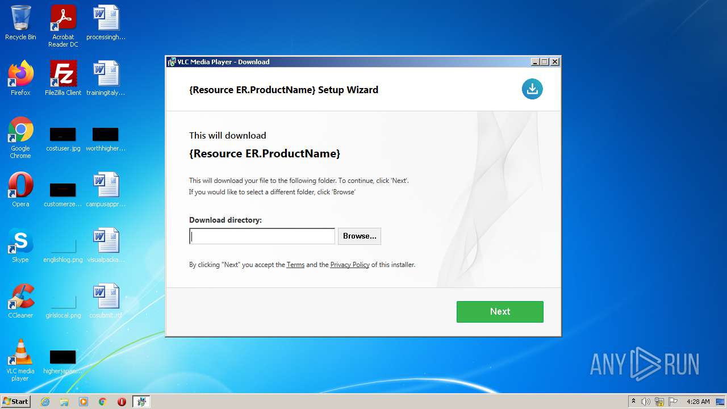Select the visualpacka... Word document icon
This screenshot has height=409, width=727.
pyautogui.click(x=106, y=245)
